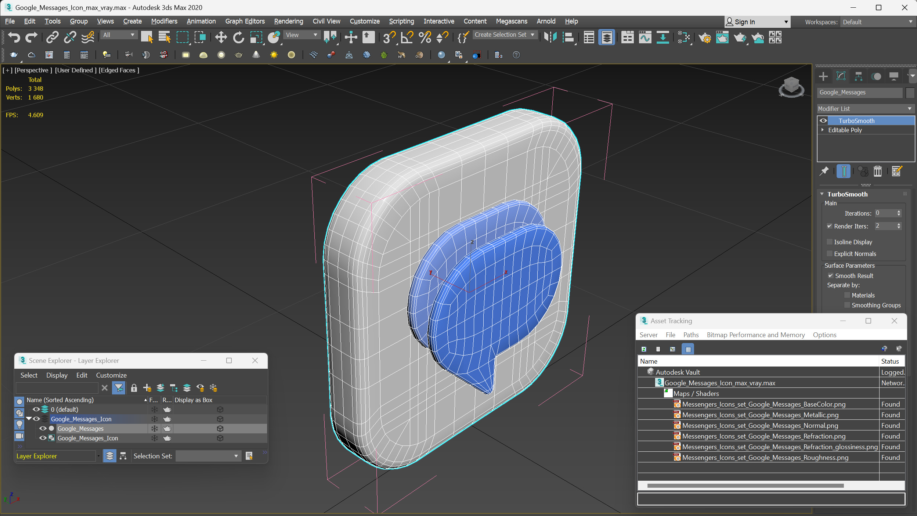Viewport: 917px width, 516px height.
Task: Open the Megascans menu
Action: coord(511,21)
